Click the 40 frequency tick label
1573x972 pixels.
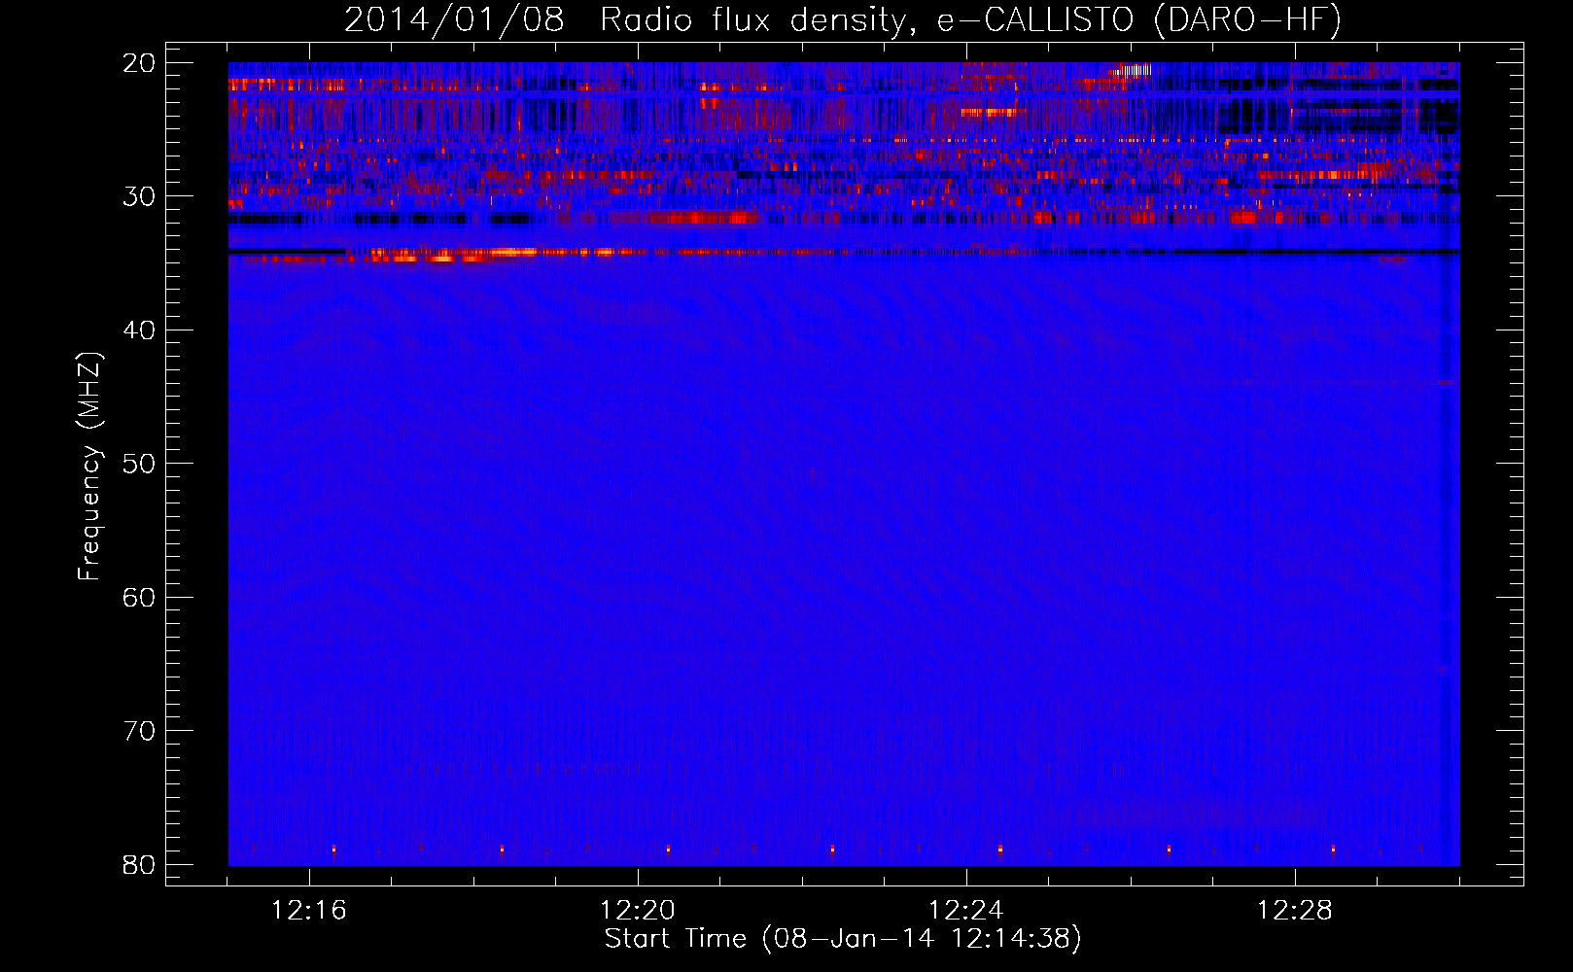(139, 330)
